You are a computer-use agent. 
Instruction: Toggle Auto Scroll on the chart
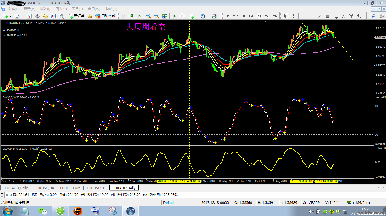click(174, 16)
